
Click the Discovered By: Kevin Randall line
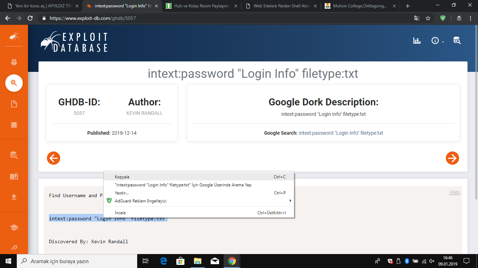click(89, 241)
